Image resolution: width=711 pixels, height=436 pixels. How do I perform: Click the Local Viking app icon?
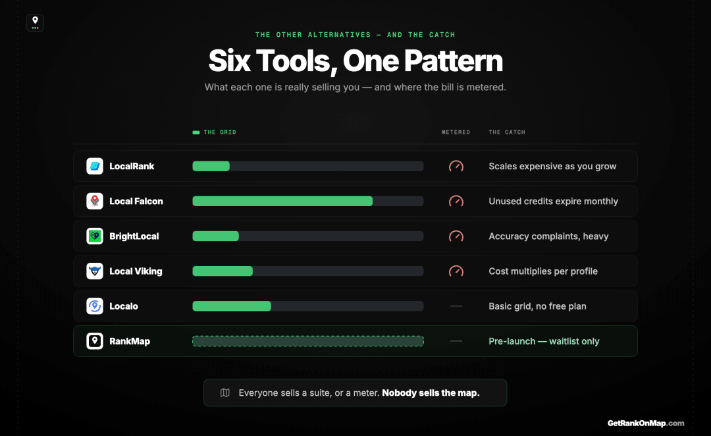(95, 271)
